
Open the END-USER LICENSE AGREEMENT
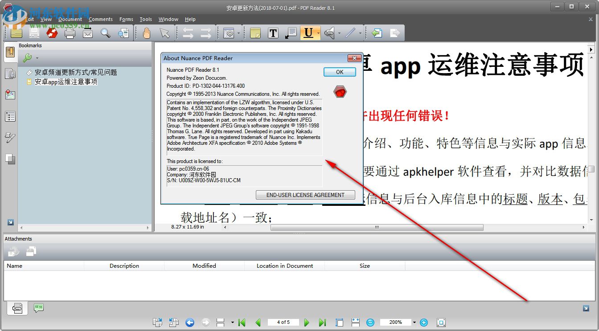tap(305, 195)
